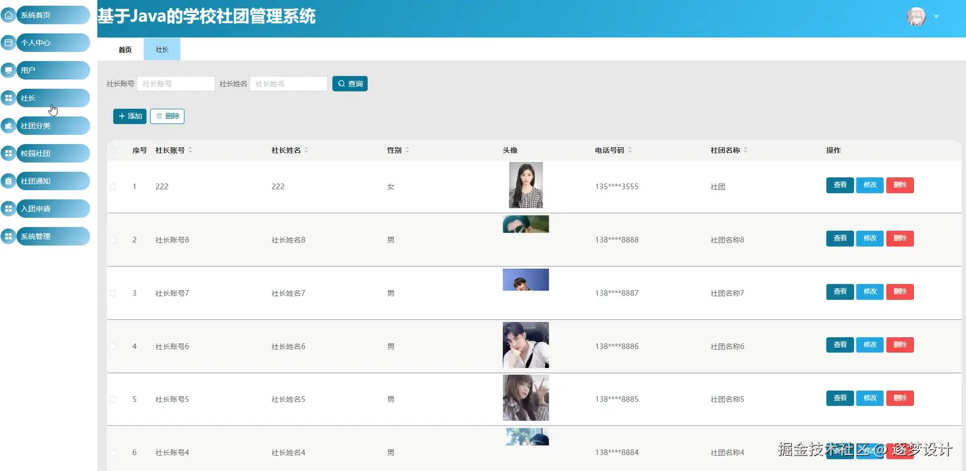This screenshot has height=471, width=966.
Task: Click the clipboard icon beside 社团通知
Action: [9, 181]
